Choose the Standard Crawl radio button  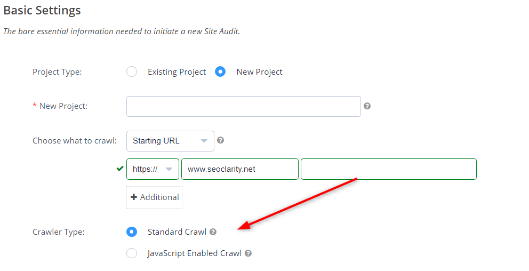pyautogui.click(x=132, y=232)
